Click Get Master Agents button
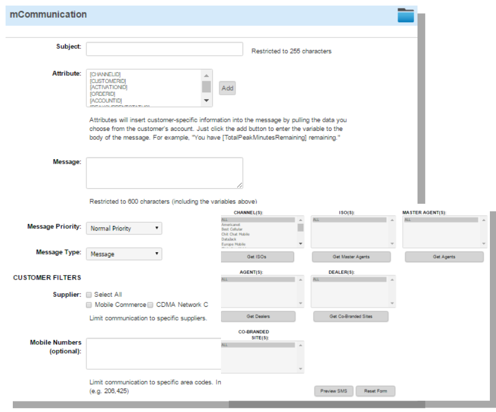Screen dimensions: 496x412 click(351, 257)
